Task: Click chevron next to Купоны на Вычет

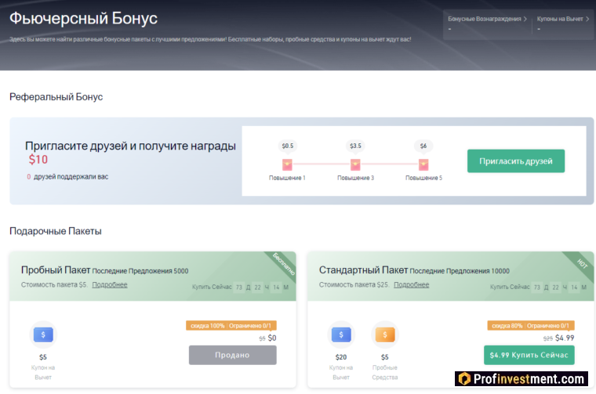Action: tap(587, 19)
